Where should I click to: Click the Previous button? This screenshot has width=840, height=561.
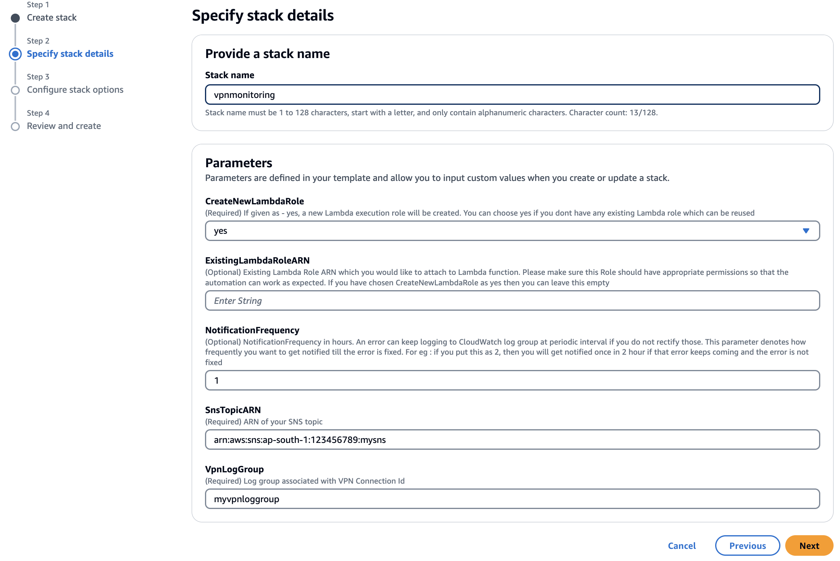pos(747,545)
